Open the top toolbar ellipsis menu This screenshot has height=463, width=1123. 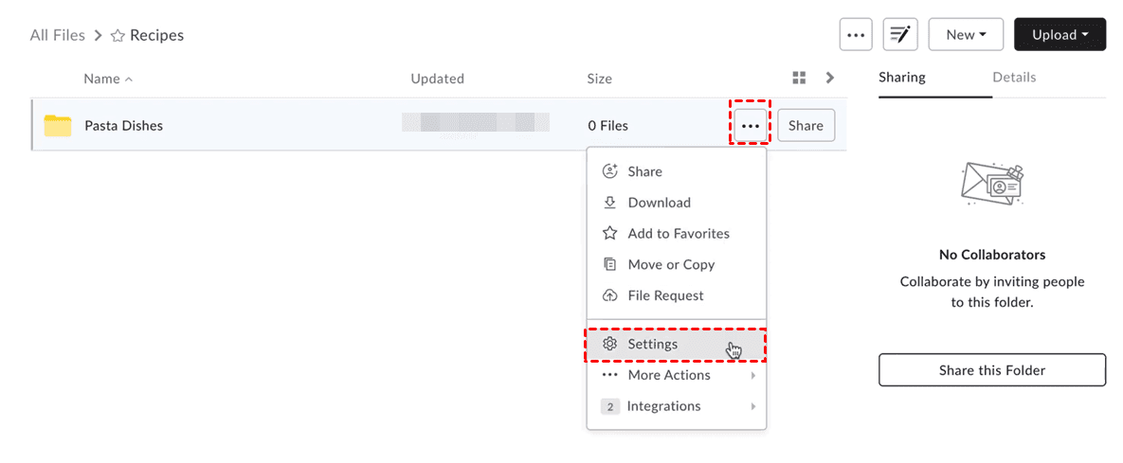[856, 35]
